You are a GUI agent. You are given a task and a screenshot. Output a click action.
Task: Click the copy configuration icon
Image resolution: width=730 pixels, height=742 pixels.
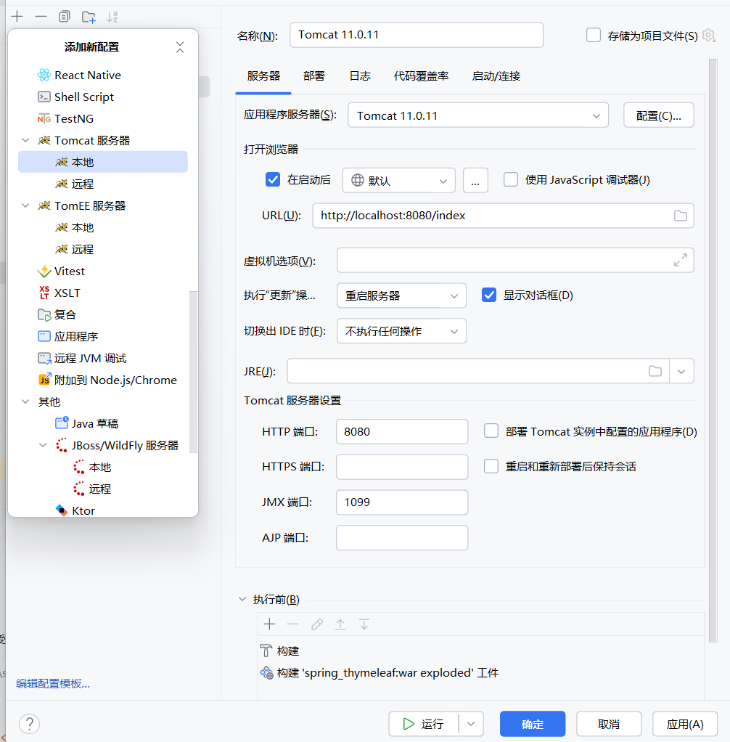65,17
